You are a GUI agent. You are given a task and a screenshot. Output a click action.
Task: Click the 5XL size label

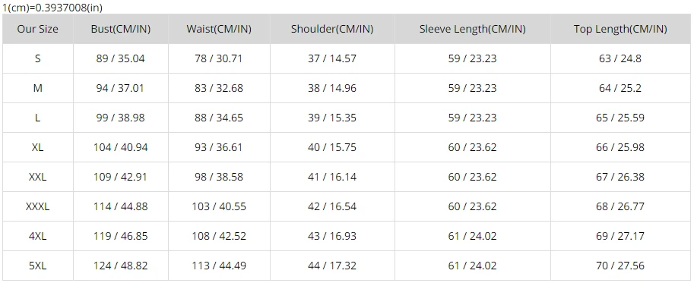37,266
